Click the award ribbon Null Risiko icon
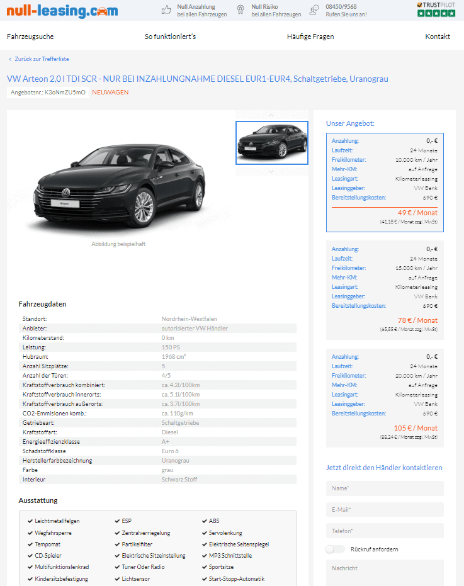 (240, 10)
